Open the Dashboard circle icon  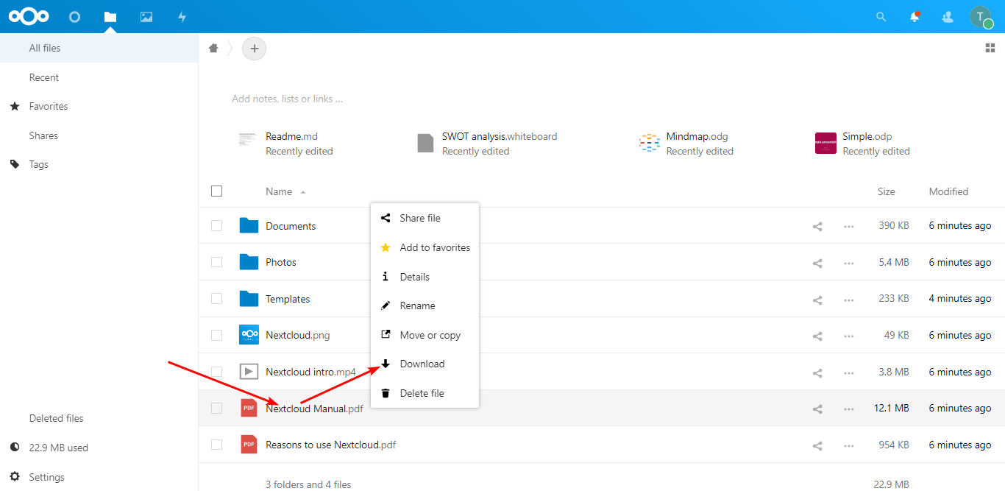[x=74, y=16]
